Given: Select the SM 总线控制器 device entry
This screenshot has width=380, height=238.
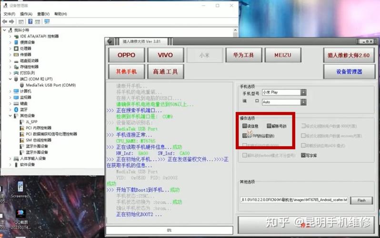Looking at the screenshot, I should 38,140.
